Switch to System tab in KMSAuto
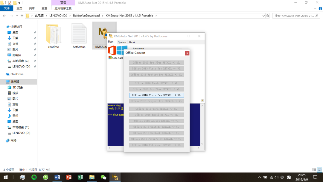This screenshot has width=323, height=182. 122,42
